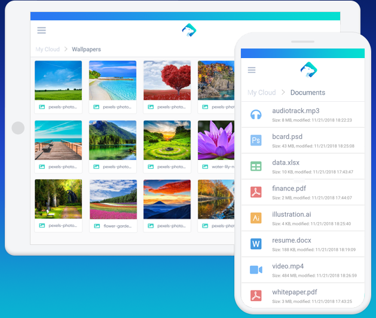Open the hamburger menu on the phone

click(x=252, y=70)
